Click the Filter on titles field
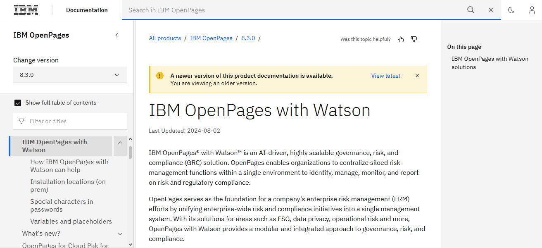The height and width of the screenshot is (248, 542). [x=70, y=121]
